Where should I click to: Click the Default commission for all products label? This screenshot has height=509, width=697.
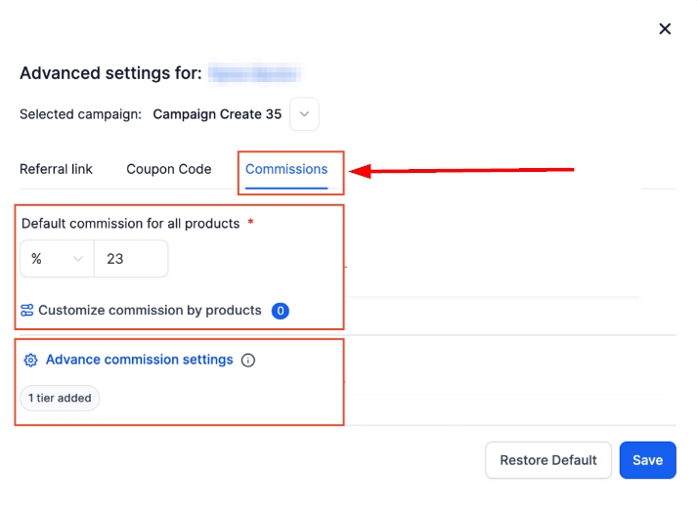point(130,224)
